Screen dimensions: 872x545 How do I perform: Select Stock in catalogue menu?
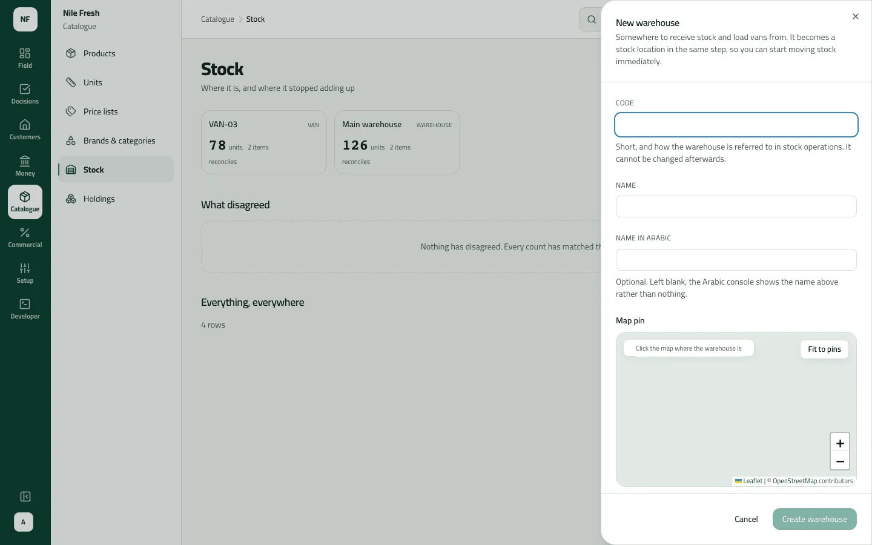(x=116, y=170)
